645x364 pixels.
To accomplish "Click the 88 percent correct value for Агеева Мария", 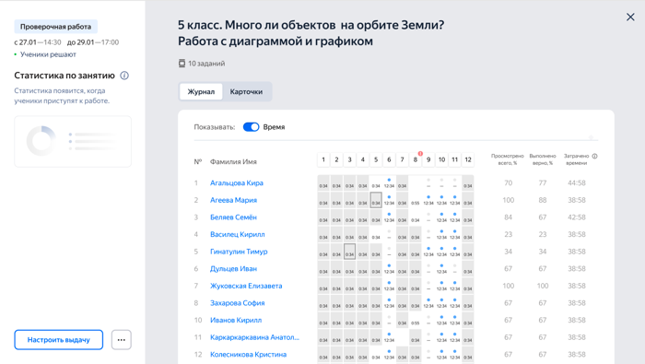I will click(543, 200).
